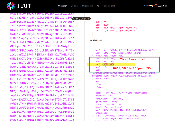Click the "amr" array claim
The width and height of the screenshot is (175, 121).
tap(99, 81)
